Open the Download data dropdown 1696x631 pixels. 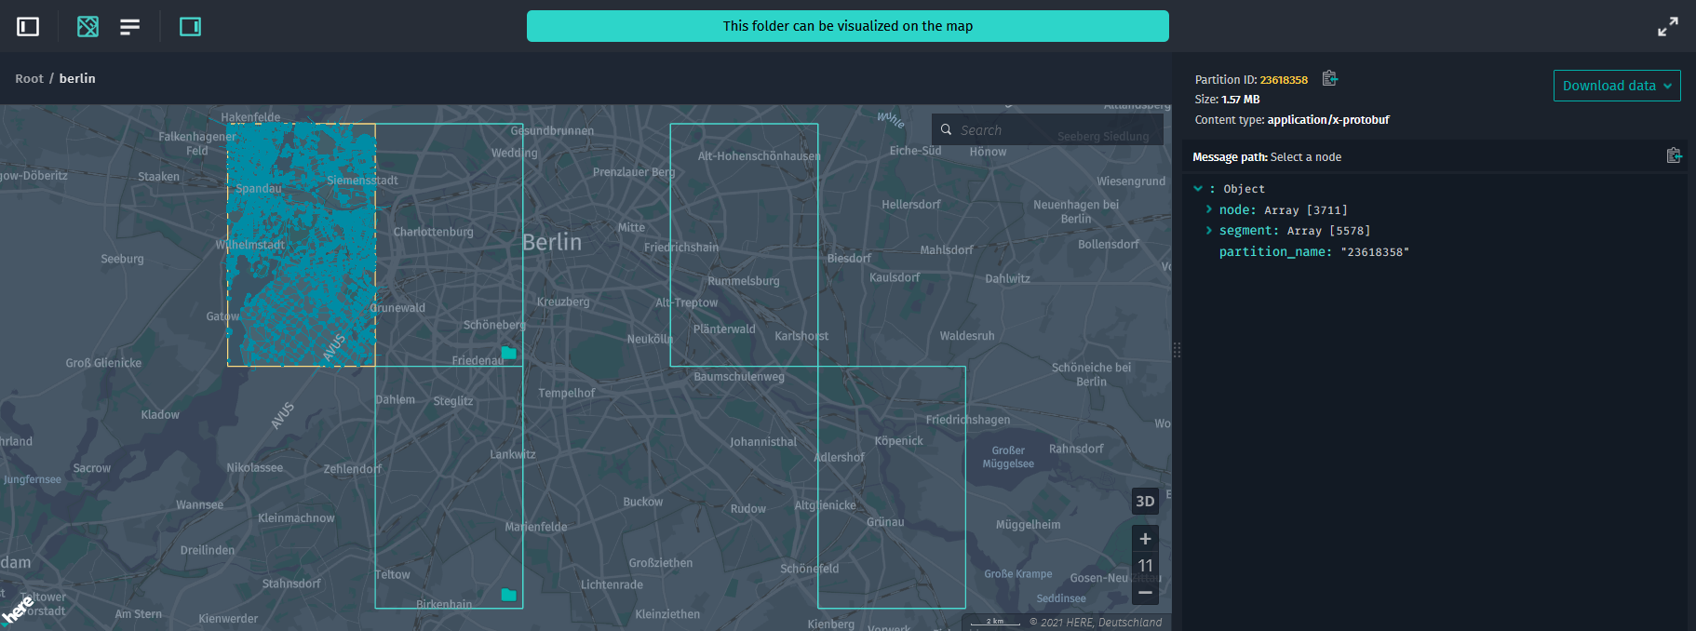tap(1617, 86)
